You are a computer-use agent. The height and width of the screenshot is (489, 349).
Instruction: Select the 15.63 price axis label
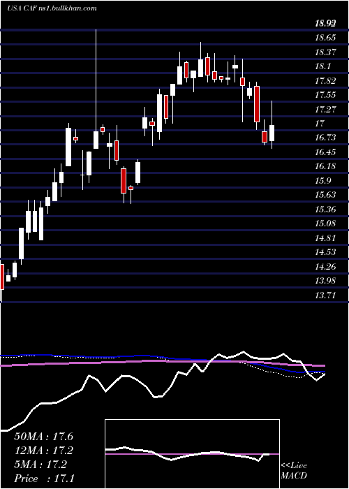[x=325, y=195]
